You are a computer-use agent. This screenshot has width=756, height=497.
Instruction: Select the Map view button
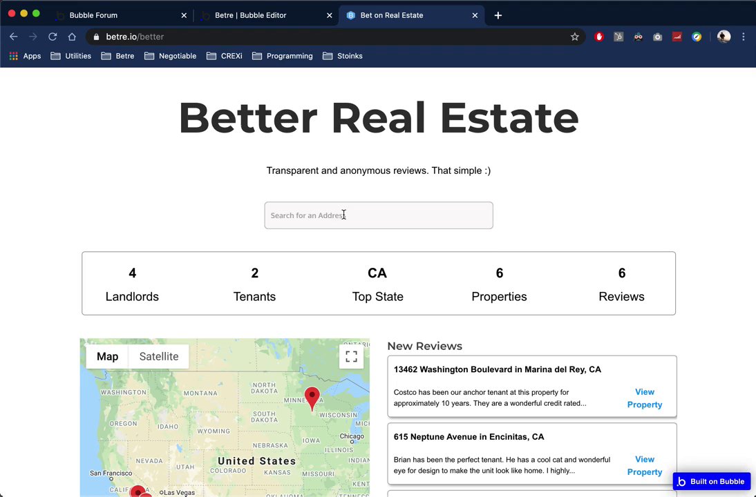(107, 356)
